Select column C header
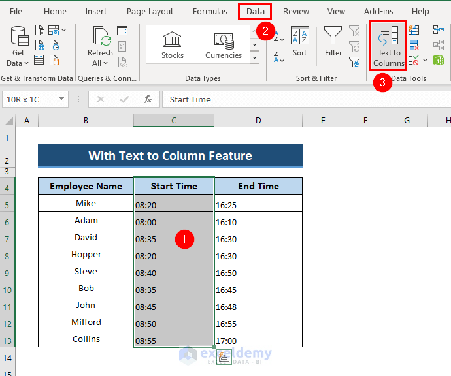 (x=174, y=121)
